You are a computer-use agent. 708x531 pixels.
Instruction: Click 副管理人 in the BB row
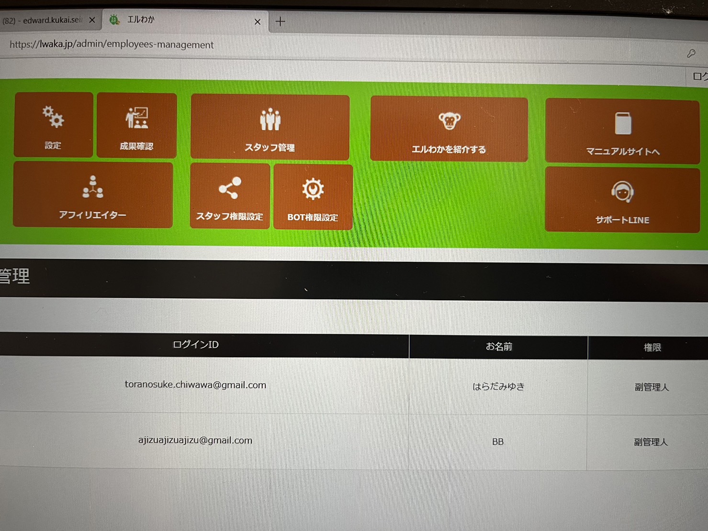[651, 442]
